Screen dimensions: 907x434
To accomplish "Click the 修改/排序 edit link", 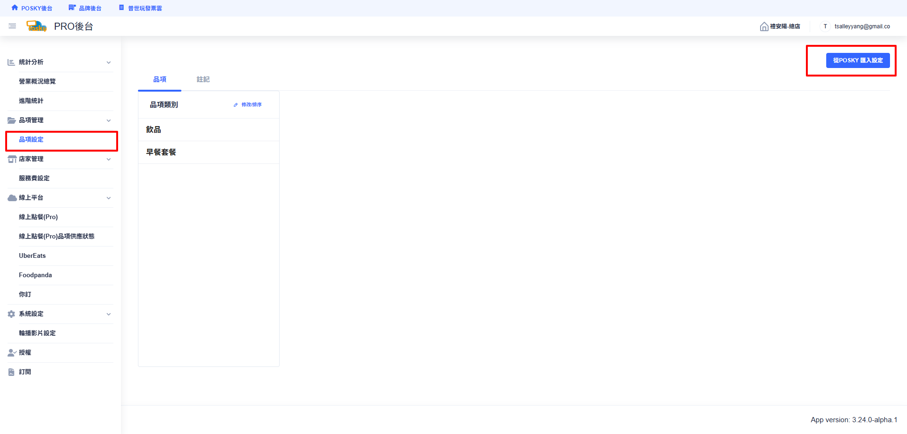I will coord(248,105).
